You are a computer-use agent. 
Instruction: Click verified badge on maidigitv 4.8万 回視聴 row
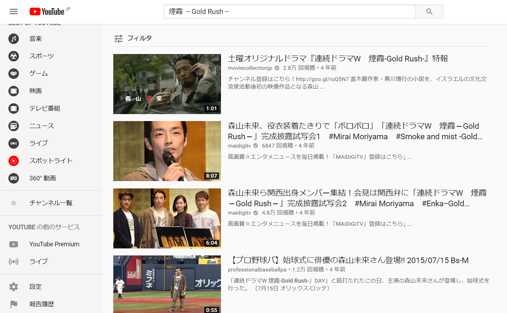point(256,213)
